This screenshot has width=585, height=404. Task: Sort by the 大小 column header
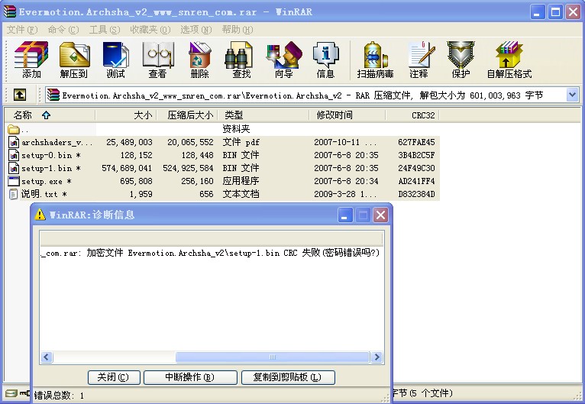tap(126, 115)
